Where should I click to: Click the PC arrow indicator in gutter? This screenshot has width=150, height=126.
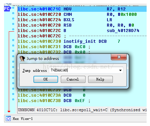[x=7, y=9]
